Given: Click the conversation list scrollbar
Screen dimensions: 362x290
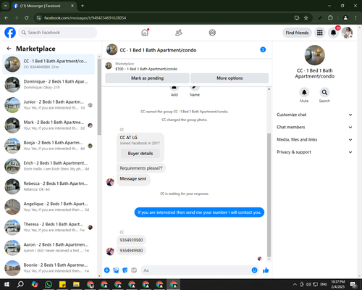Looking at the screenshot, I should click(99, 96).
